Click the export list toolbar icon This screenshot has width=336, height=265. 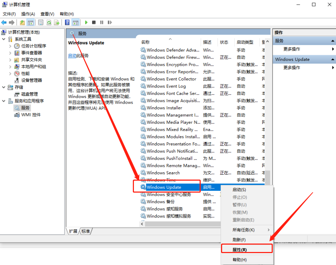click(57, 22)
